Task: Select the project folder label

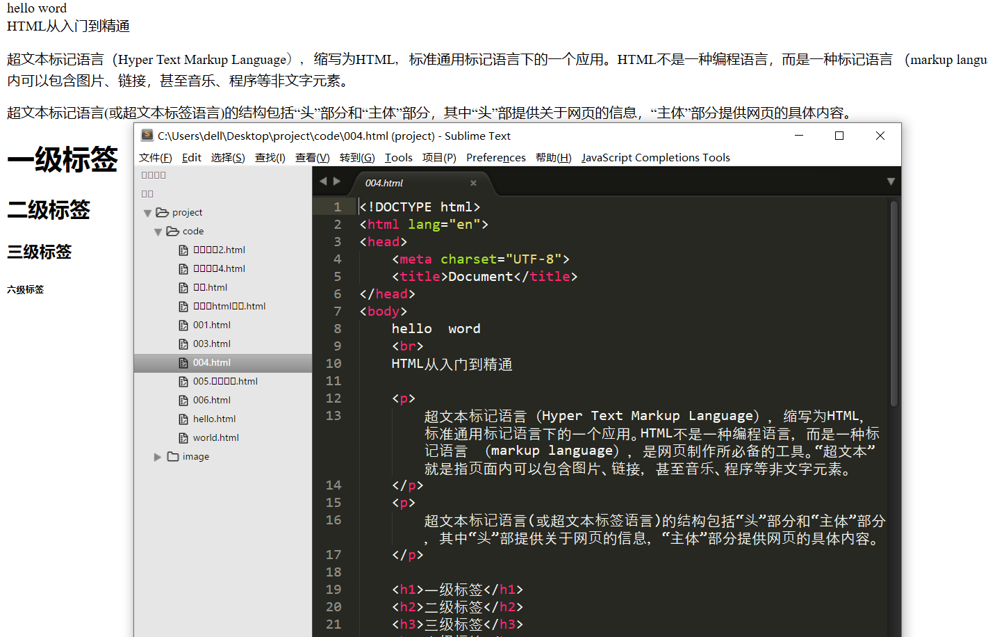Action: 187,212
